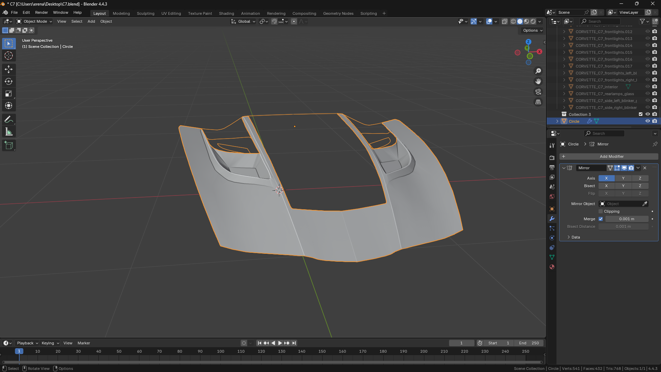Select the Move tool in the toolbar

pos(9,69)
